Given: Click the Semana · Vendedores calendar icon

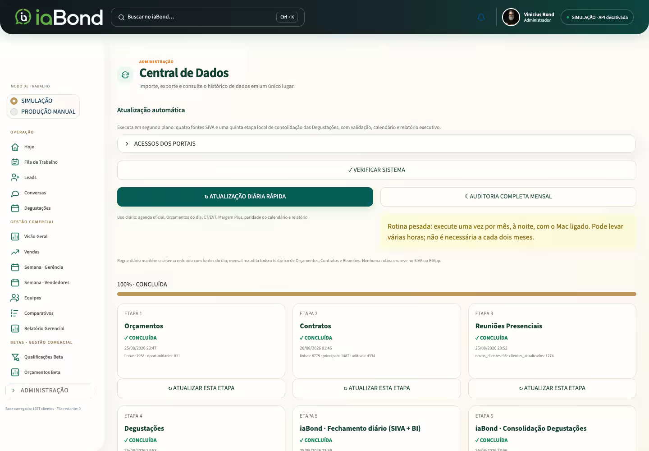Looking at the screenshot, I should click(15, 282).
